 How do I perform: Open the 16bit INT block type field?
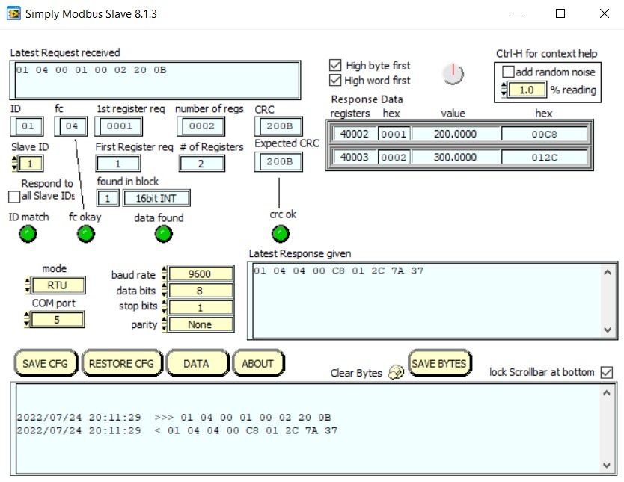[x=156, y=198]
